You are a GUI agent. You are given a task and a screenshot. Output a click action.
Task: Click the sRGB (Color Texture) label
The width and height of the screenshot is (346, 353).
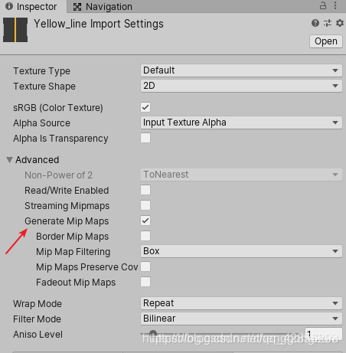(58, 108)
